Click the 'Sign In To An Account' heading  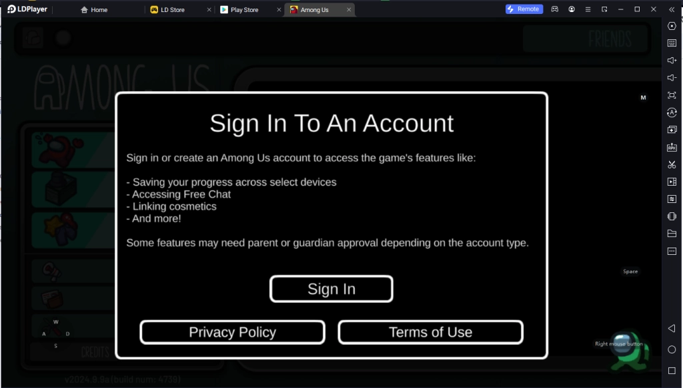[x=332, y=123]
